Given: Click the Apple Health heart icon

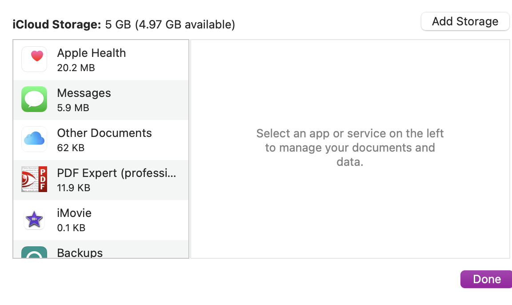Looking at the screenshot, I should [x=34, y=59].
